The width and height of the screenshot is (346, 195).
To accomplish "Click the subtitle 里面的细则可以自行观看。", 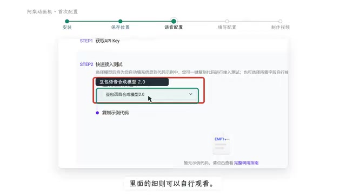I will click(172, 184).
